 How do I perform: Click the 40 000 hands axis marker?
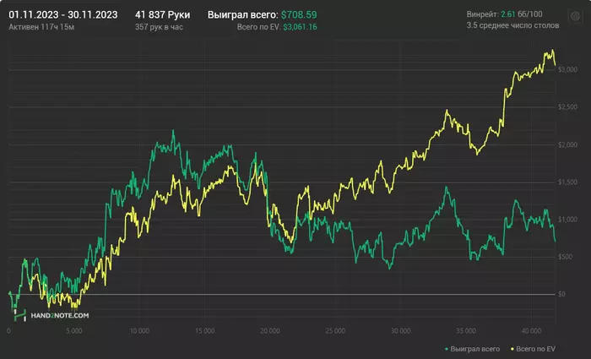click(529, 329)
